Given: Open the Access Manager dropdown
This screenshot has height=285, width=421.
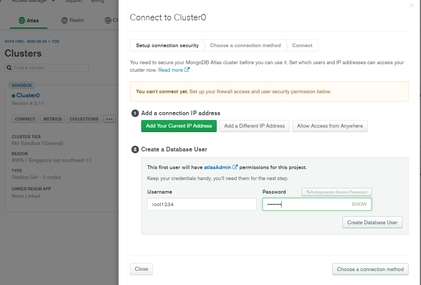Looking at the screenshot, I should pos(53,1).
